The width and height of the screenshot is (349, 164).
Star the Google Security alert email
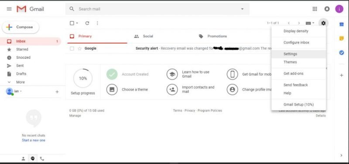pos(79,48)
